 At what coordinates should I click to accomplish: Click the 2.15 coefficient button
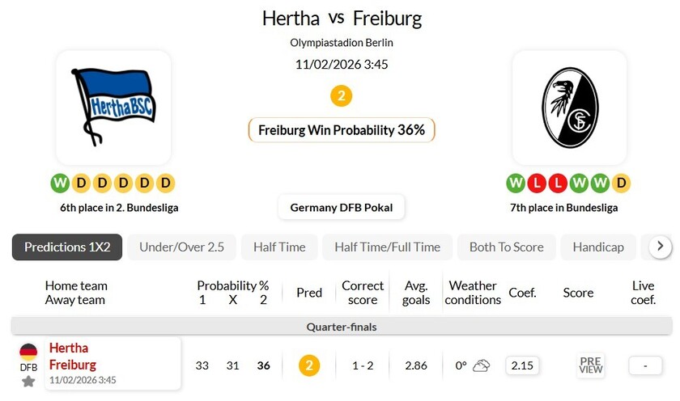(522, 365)
